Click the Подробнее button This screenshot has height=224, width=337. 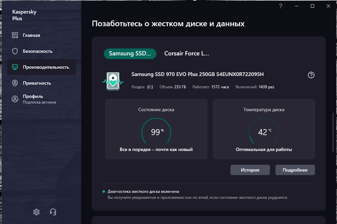click(295, 170)
